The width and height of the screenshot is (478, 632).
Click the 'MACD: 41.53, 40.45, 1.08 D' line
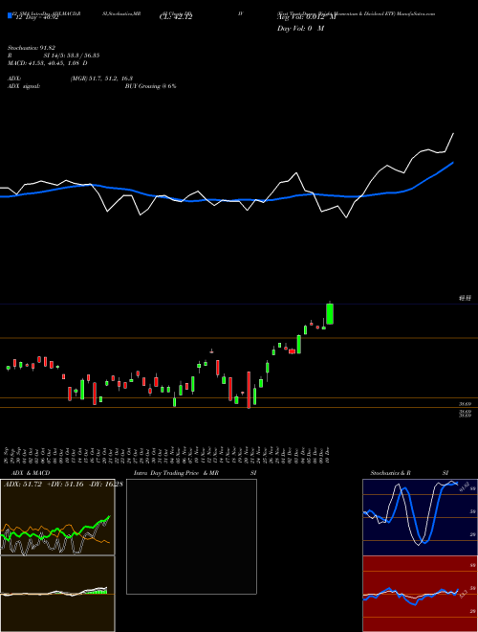click(x=48, y=63)
